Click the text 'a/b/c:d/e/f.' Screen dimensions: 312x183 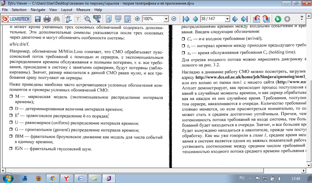pos(19,44)
